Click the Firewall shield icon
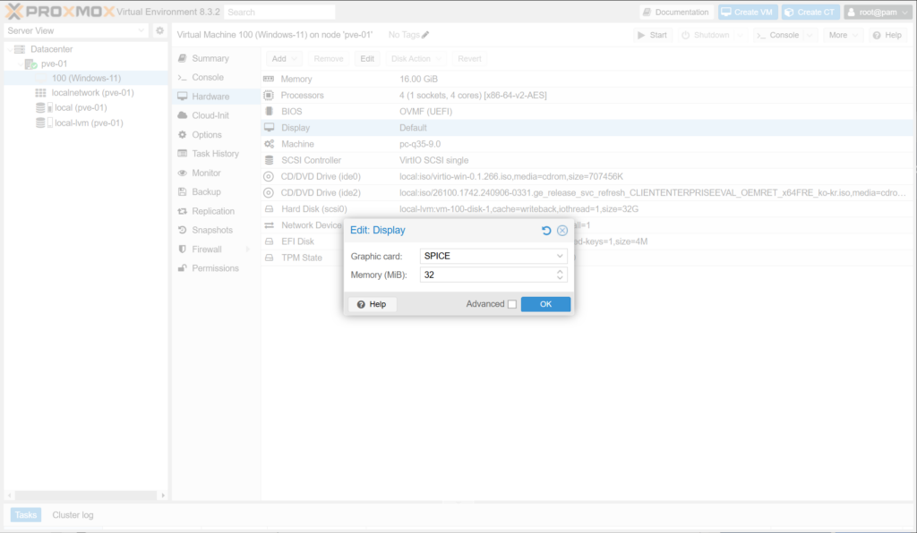The image size is (917, 533). click(x=183, y=250)
